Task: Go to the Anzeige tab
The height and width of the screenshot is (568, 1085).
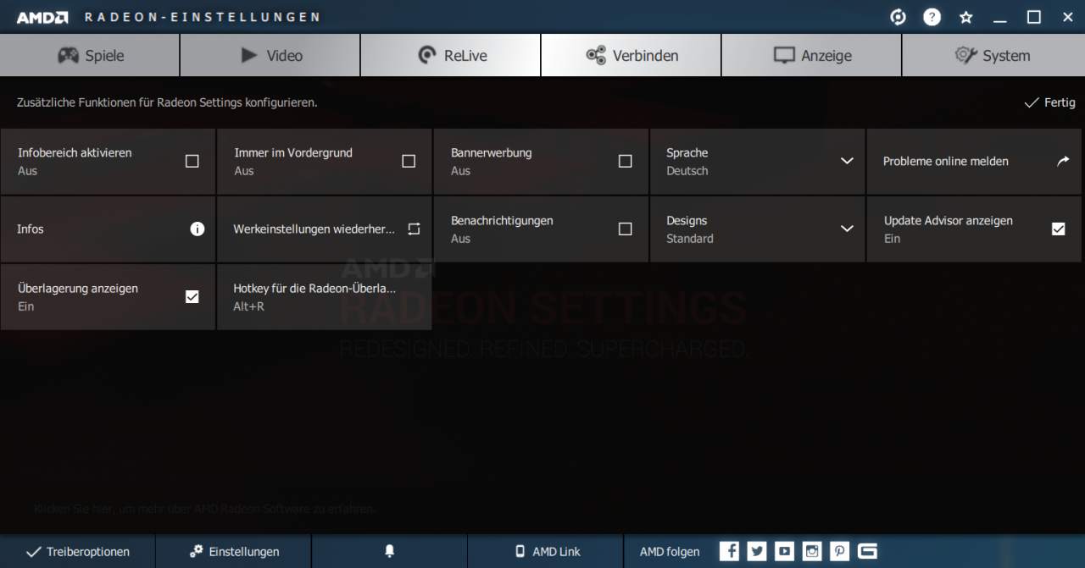Action: coord(812,55)
